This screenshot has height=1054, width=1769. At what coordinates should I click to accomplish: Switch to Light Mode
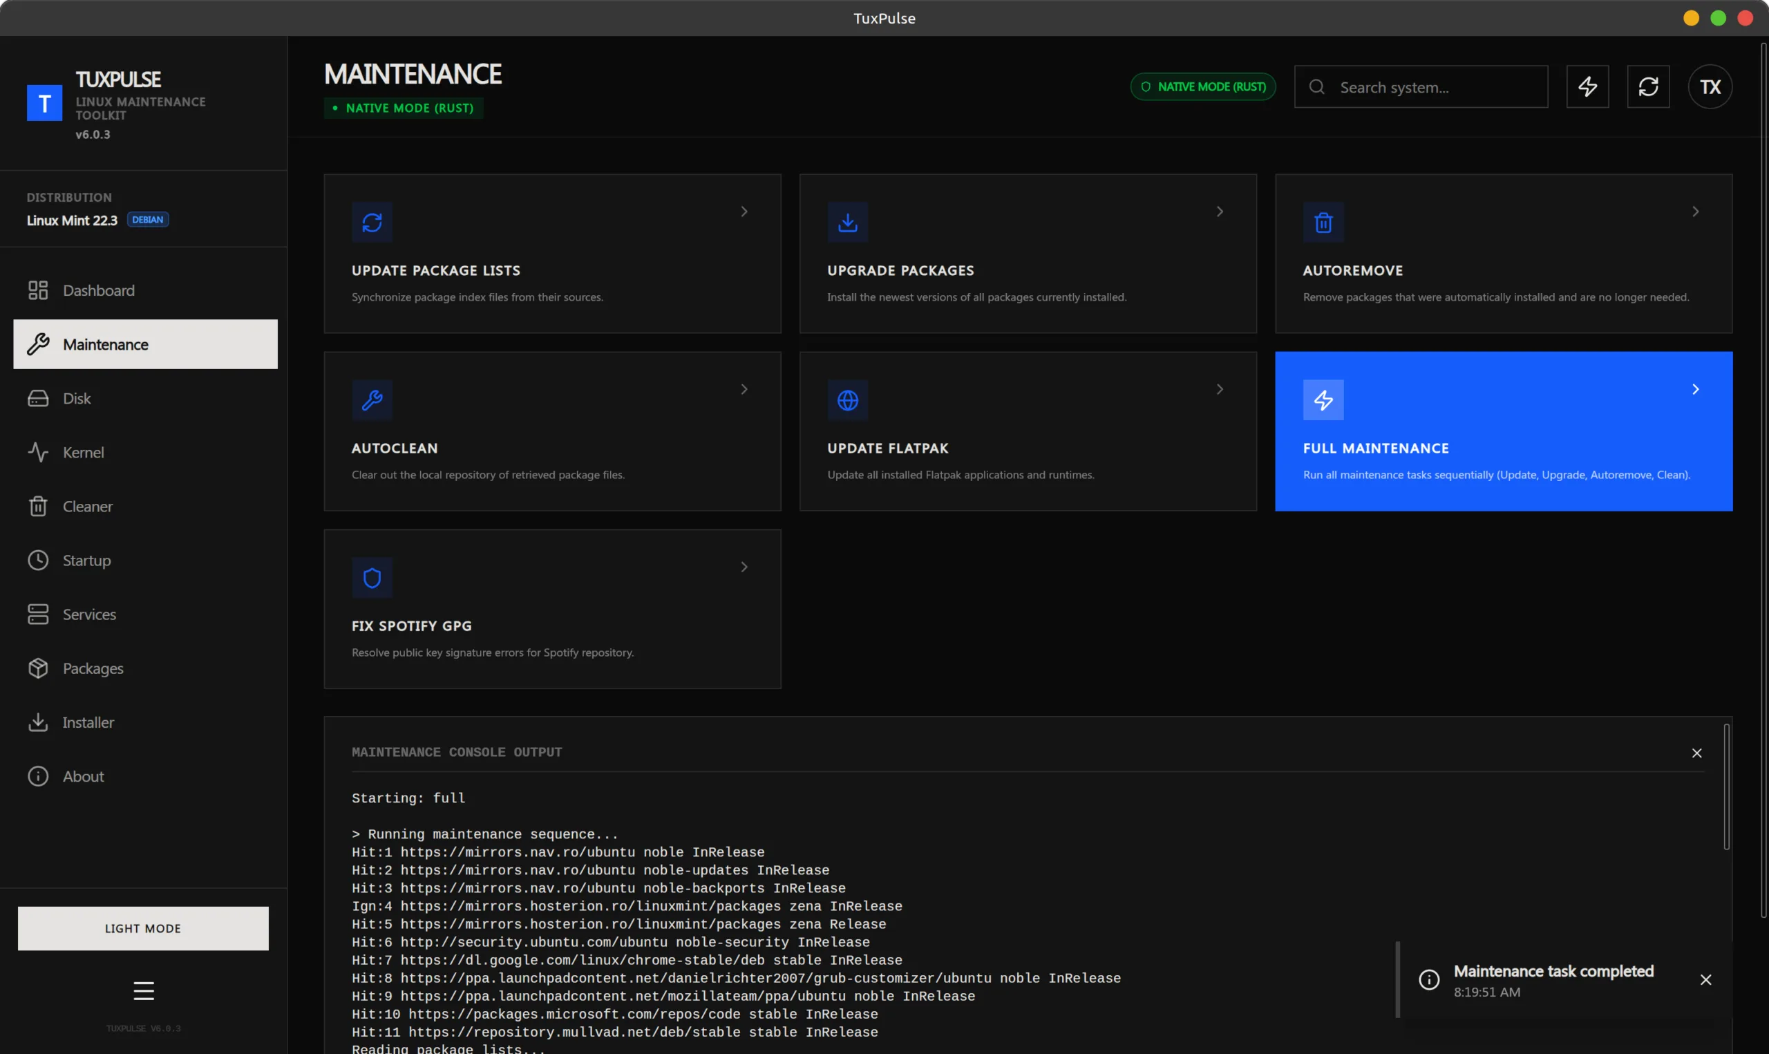[142, 928]
